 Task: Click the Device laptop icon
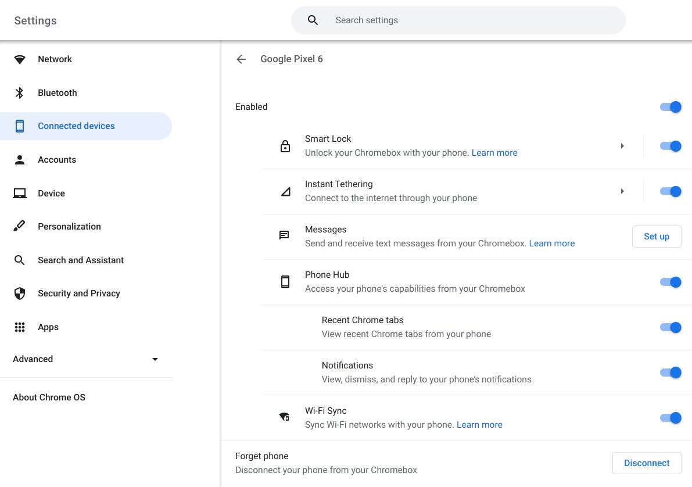pyautogui.click(x=19, y=193)
